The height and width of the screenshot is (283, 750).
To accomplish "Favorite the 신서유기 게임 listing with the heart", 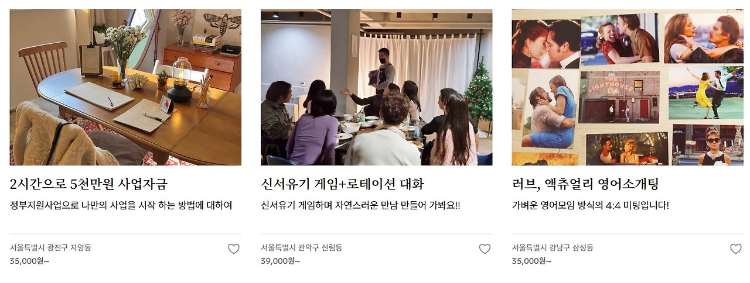I will (x=485, y=249).
